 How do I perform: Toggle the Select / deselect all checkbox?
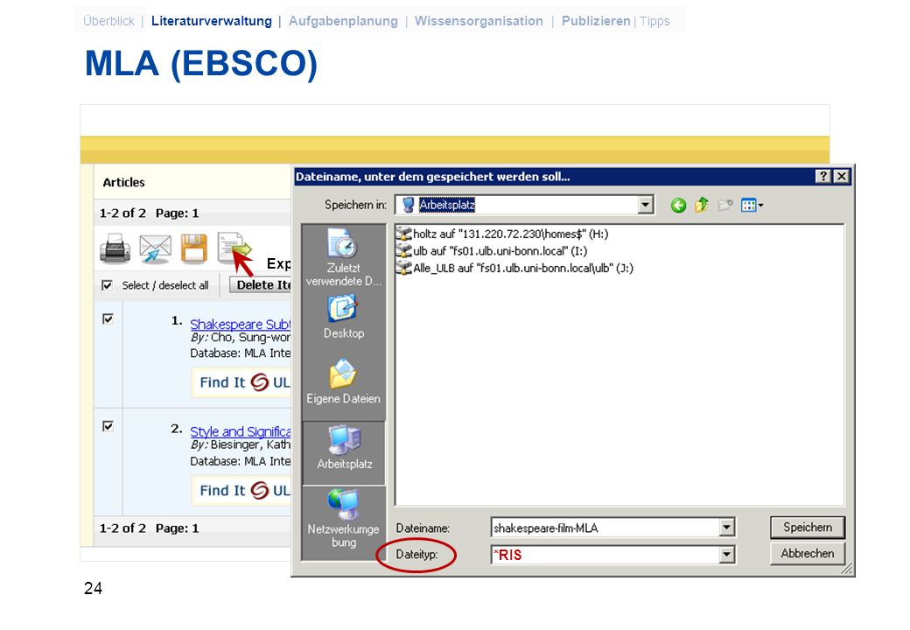108,285
